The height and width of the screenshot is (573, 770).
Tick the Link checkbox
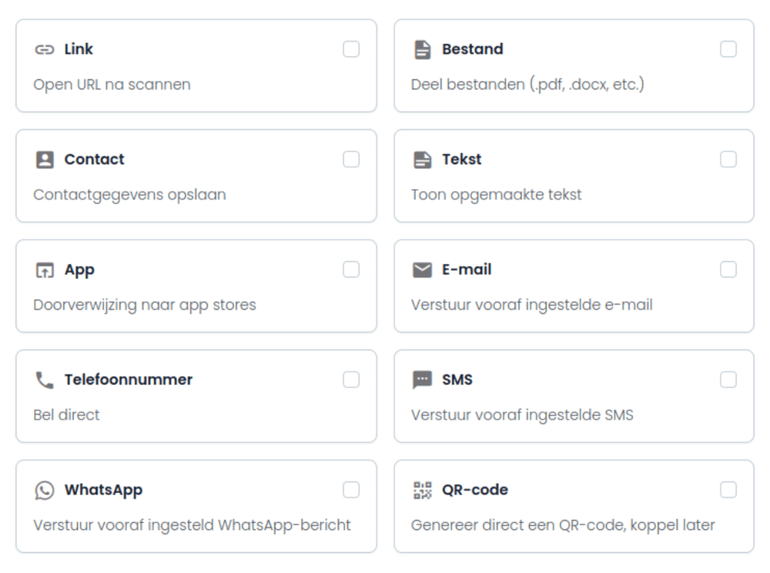click(351, 49)
